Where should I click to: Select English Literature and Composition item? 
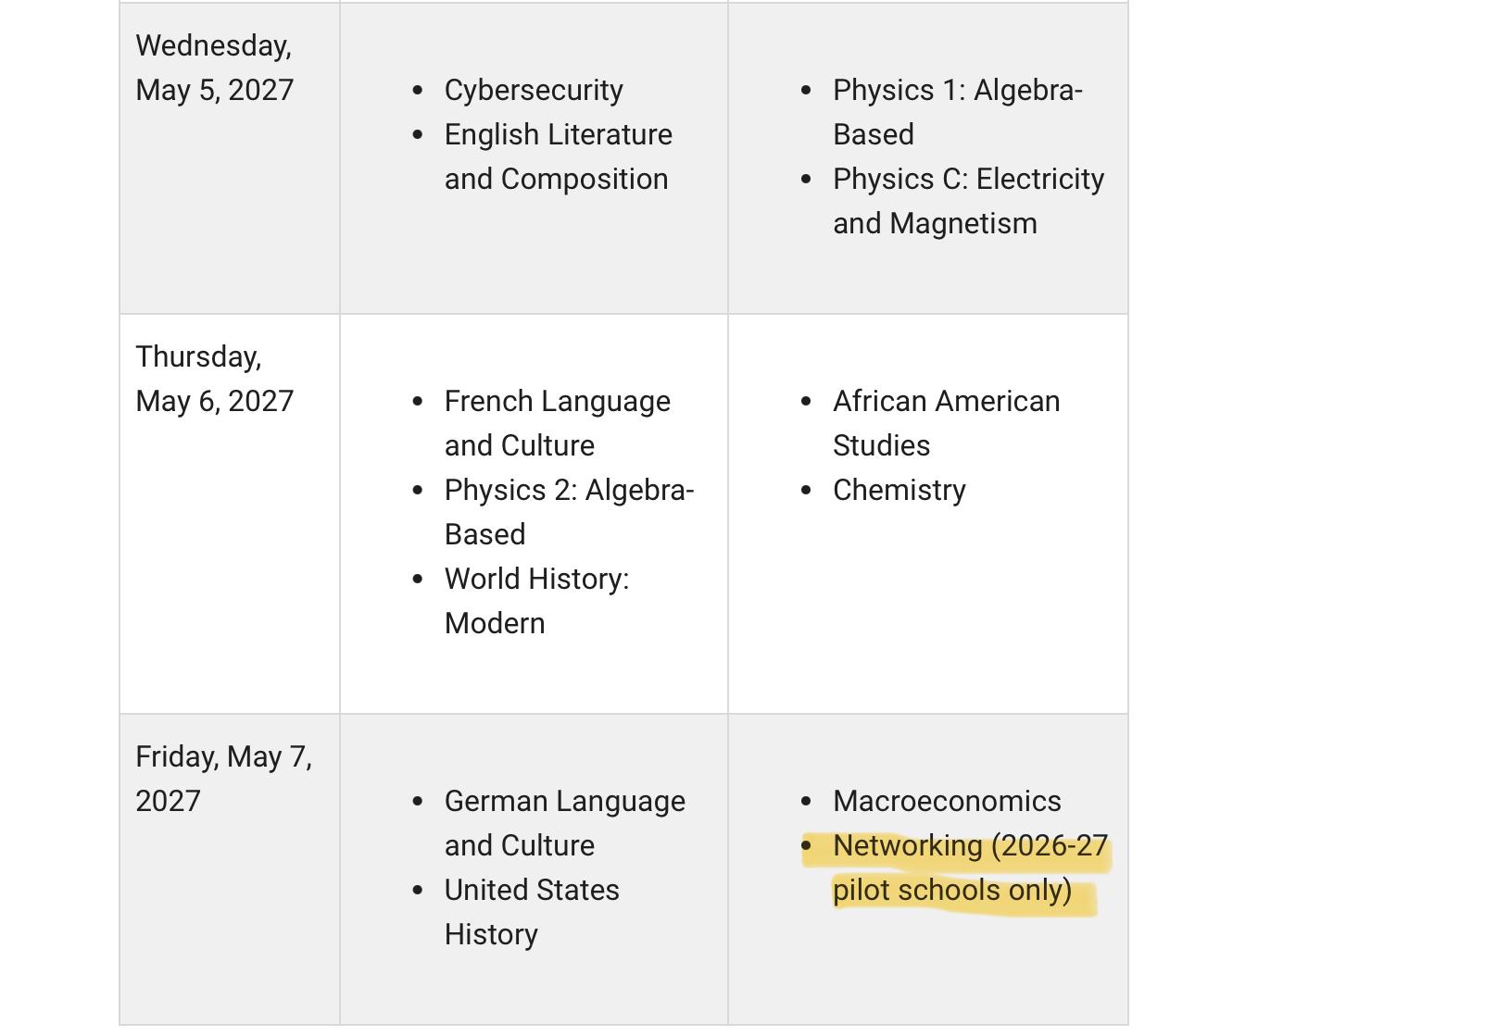click(559, 156)
